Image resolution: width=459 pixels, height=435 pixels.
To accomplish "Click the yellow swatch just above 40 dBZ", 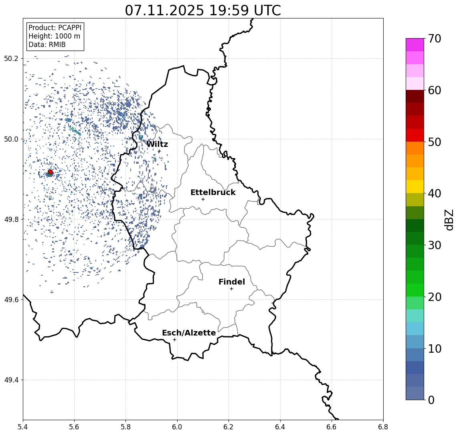I will pyautogui.click(x=415, y=187).
